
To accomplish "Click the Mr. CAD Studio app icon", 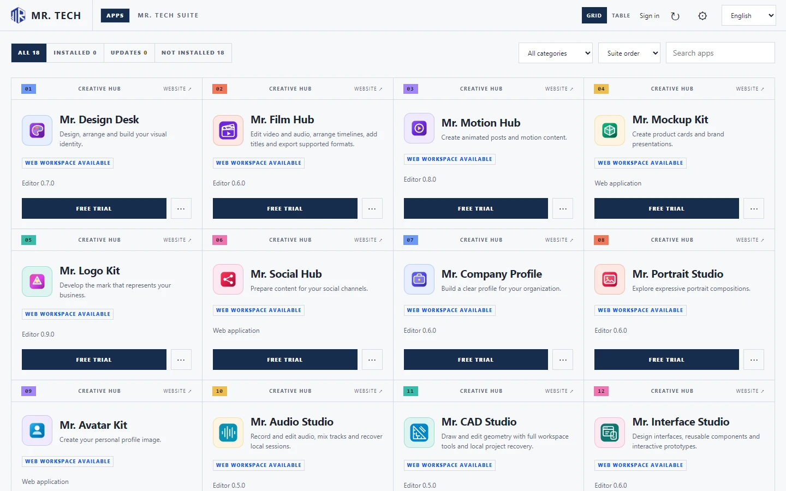I will (x=419, y=433).
